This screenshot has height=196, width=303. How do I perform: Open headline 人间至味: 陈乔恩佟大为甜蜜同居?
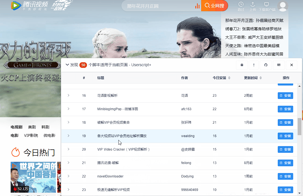[x=254, y=54]
